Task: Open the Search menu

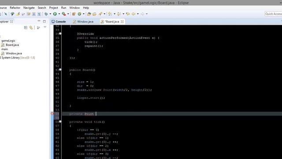Action: pyautogui.click(x=42, y=8)
